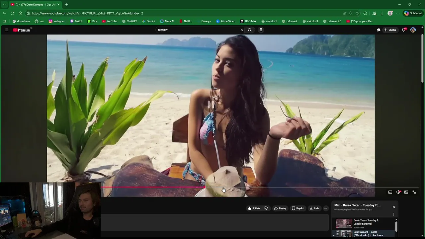Screen dimensions: 425x239
Task: Click the Paylaş share button
Action: [280, 208]
